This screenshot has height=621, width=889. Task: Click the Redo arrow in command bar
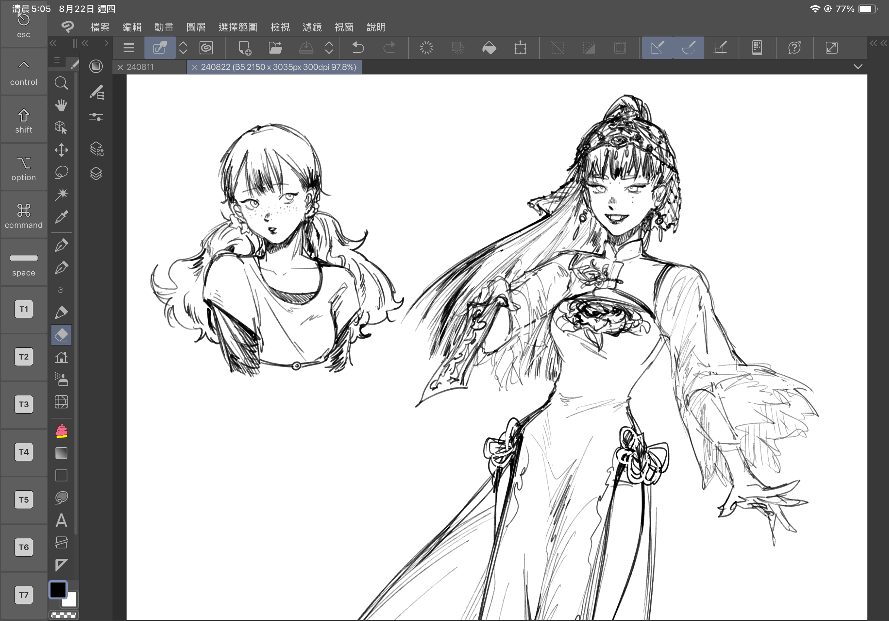coord(389,48)
